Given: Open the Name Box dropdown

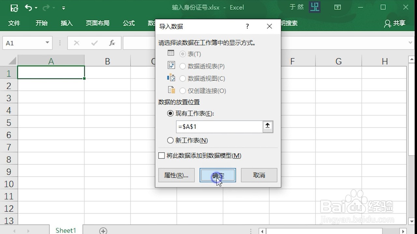Looking at the screenshot, I should tap(47, 43).
